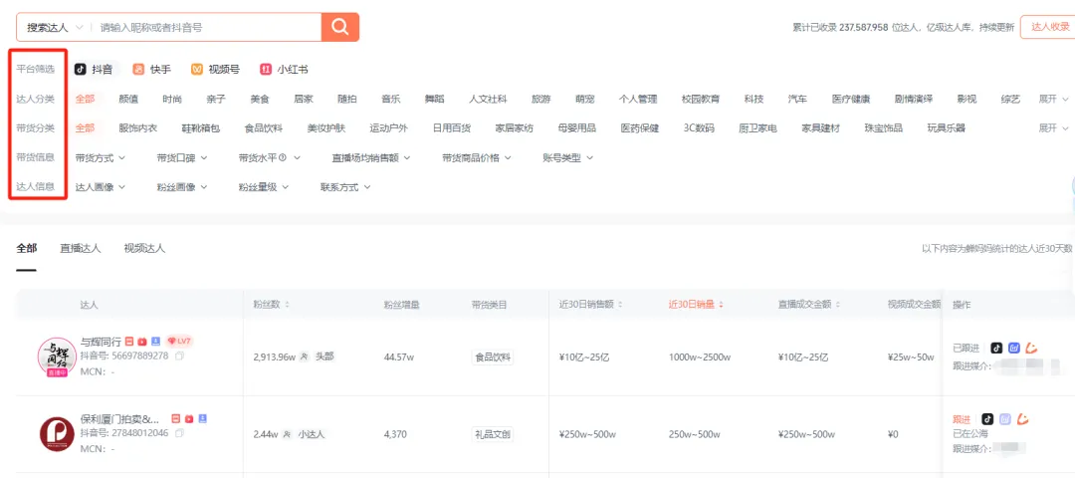Select the 抖音 platform filter
Viewport: 1075px width, 478px height.
94,70
